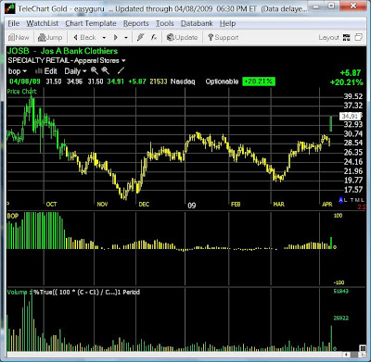Select the trendline drawing tool

(x=121, y=71)
